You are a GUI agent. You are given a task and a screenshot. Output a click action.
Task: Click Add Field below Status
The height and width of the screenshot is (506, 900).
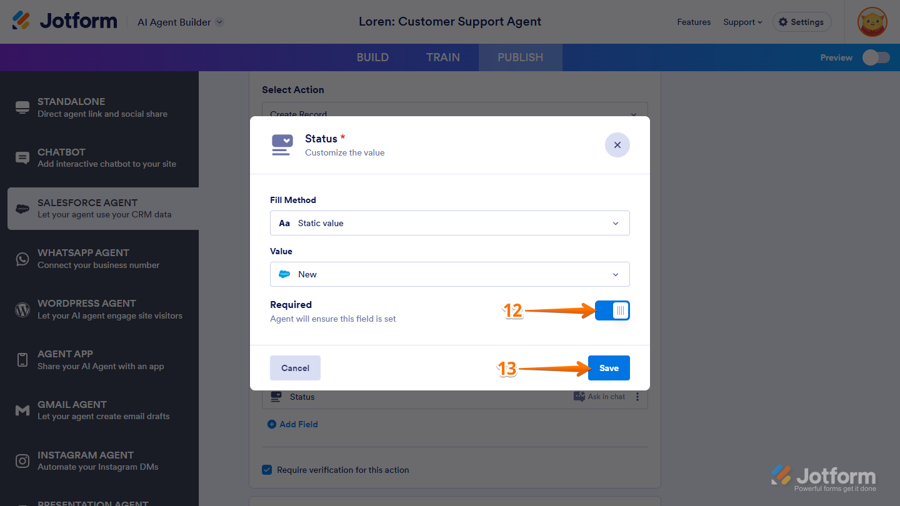click(x=292, y=424)
